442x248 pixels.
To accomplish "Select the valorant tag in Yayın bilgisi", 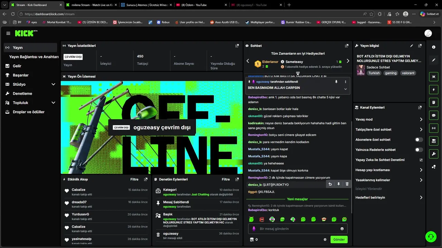I will click(408, 73).
